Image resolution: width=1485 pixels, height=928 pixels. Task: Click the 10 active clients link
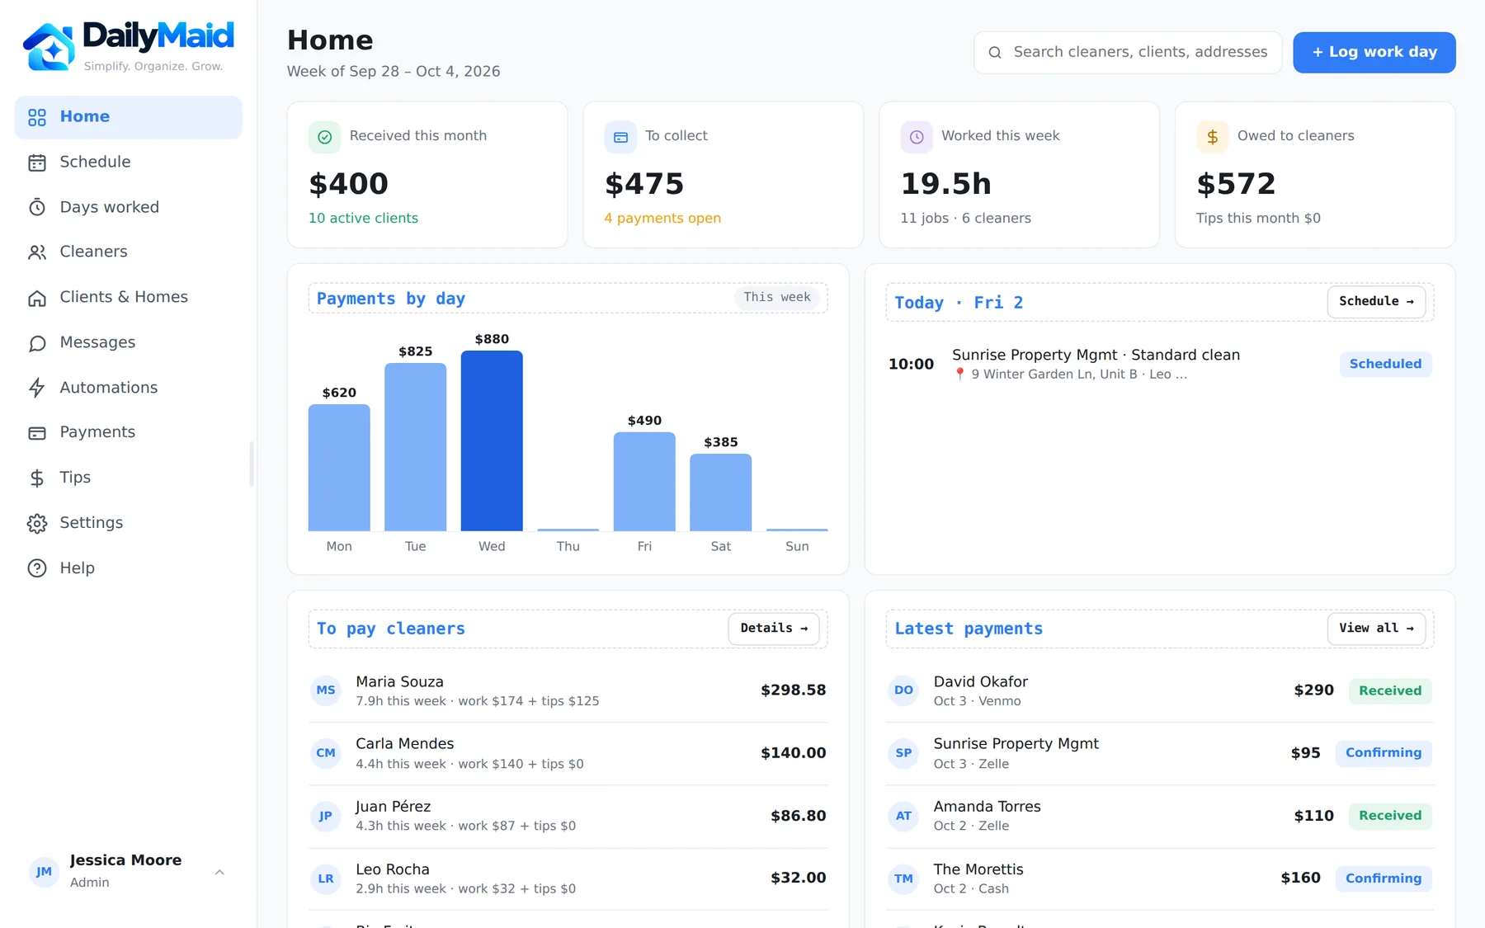coord(363,219)
